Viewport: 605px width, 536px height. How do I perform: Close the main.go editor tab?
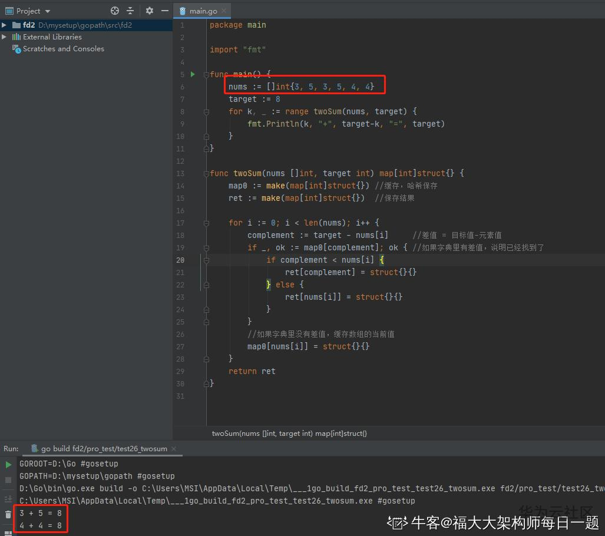224,11
